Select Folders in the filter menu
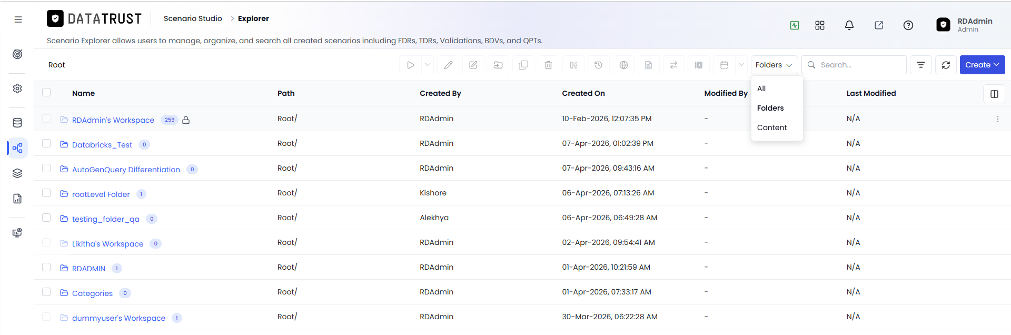 pyautogui.click(x=770, y=108)
